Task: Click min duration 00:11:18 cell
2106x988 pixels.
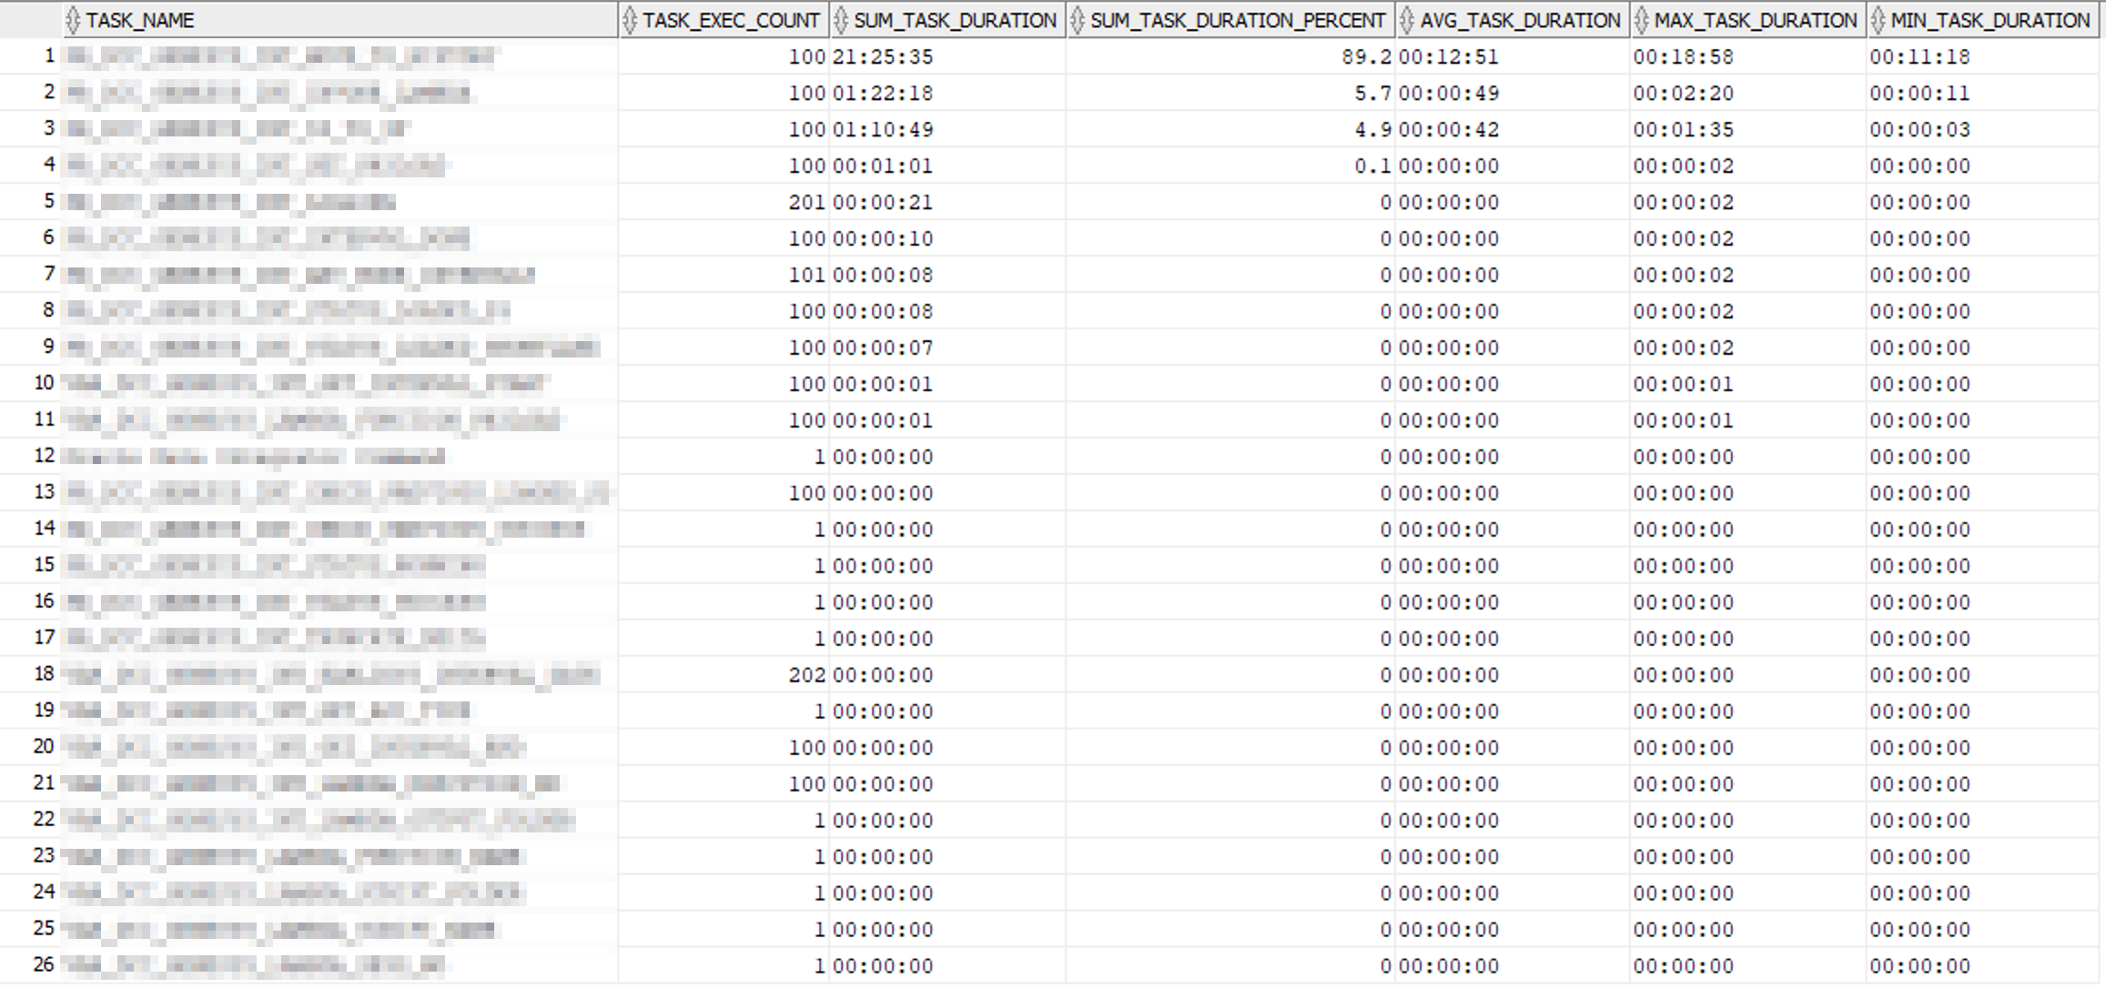Action: coord(1919,57)
